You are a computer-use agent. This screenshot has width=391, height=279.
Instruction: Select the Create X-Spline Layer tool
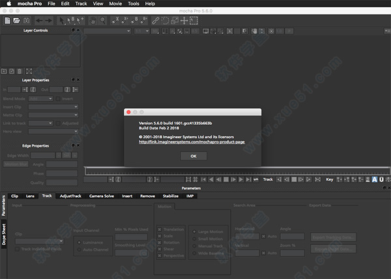tap(115, 21)
